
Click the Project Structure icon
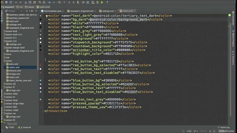coord(88,2)
